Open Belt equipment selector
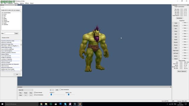The image size is (189, 106). (176, 34)
